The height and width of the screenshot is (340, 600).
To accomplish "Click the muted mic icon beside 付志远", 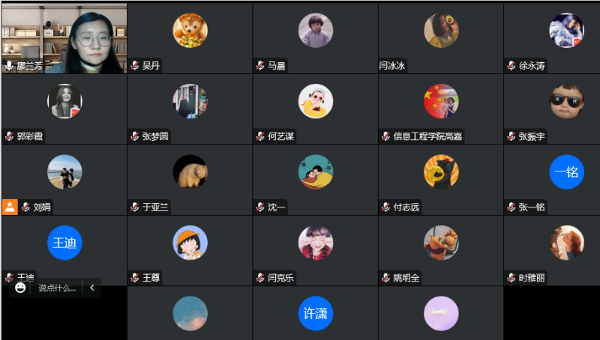I will (x=385, y=207).
